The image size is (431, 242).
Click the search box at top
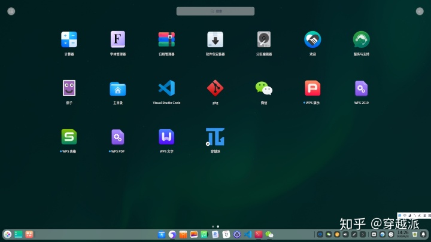point(215,11)
